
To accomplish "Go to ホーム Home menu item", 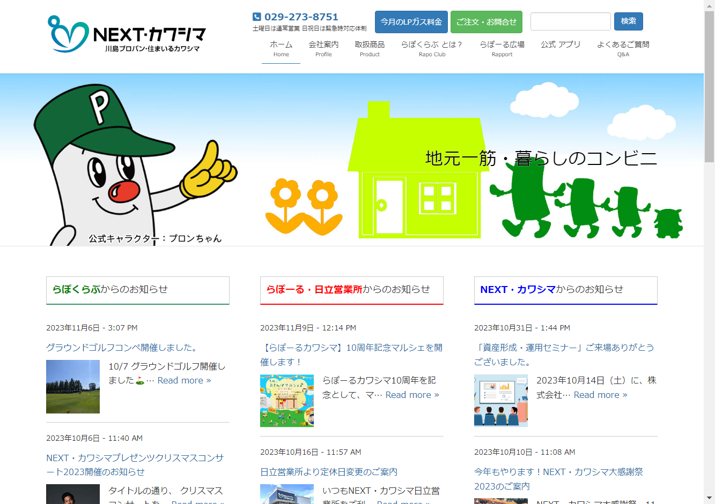I will click(x=281, y=49).
